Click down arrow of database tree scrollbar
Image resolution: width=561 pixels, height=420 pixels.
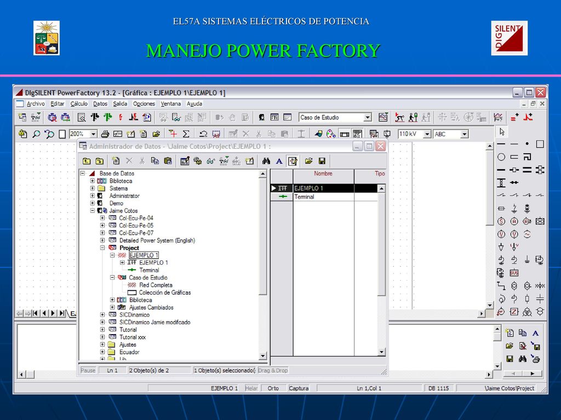(263, 355)
